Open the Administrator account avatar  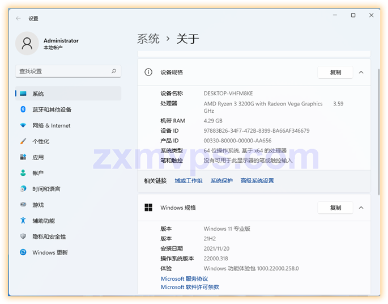[x=27, y=43]
